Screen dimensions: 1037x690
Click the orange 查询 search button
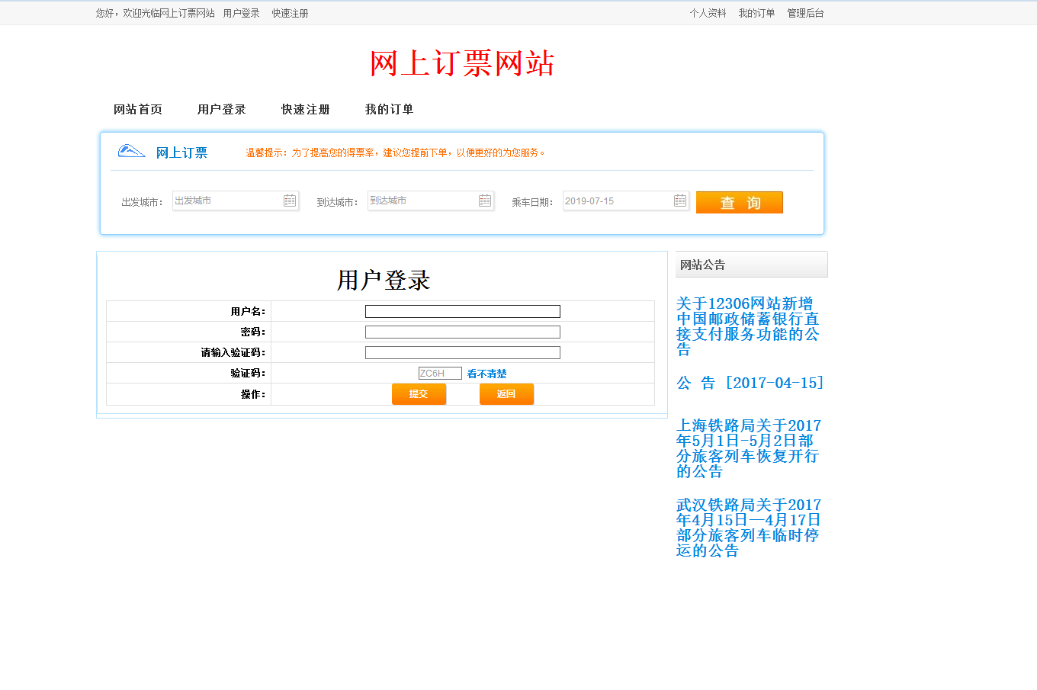pyautogui.click(x=739, y=203)
